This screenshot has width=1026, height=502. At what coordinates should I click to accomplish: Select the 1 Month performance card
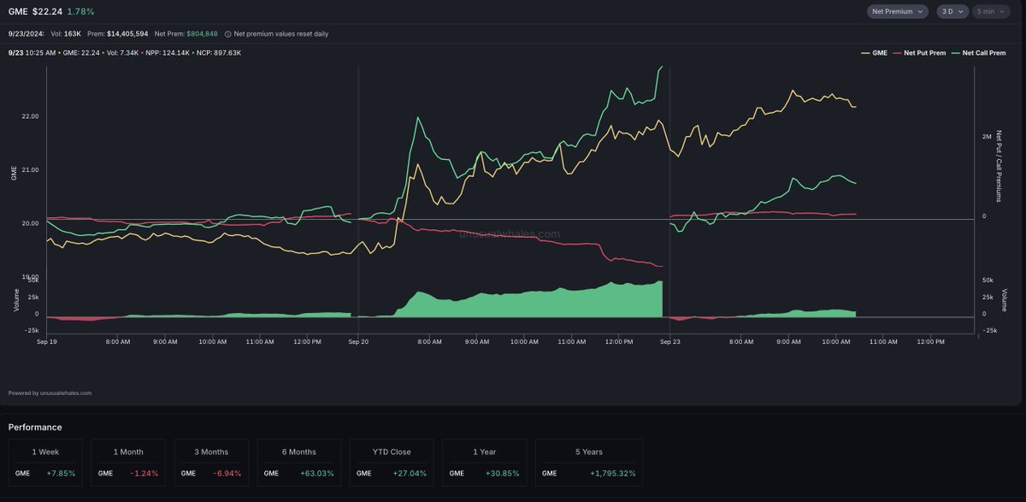tap(128, 463)
